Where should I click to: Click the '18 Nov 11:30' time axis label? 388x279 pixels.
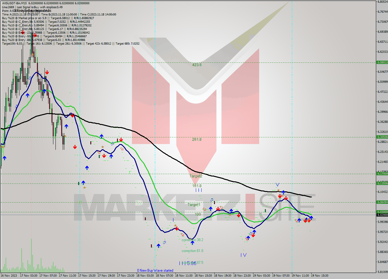click(184, 276)
